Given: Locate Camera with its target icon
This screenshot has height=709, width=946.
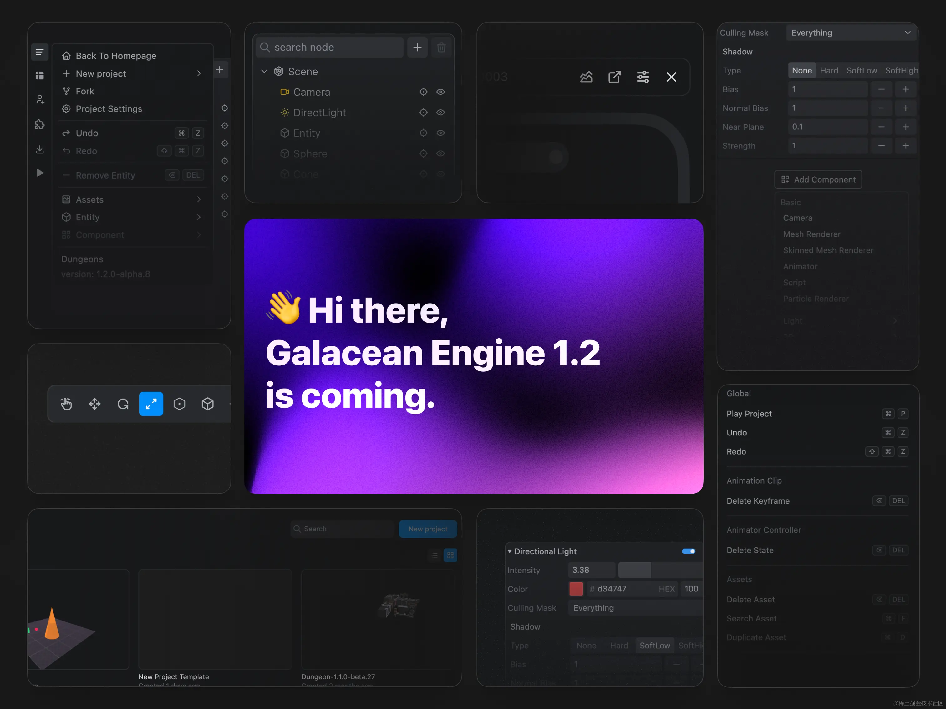Looking at the screenshot, I should 423,92.
